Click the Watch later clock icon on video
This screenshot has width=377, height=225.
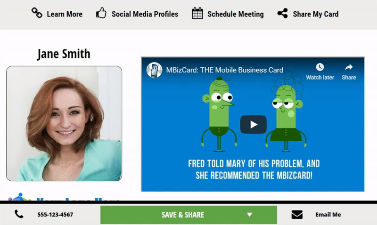tap(320, 67)
